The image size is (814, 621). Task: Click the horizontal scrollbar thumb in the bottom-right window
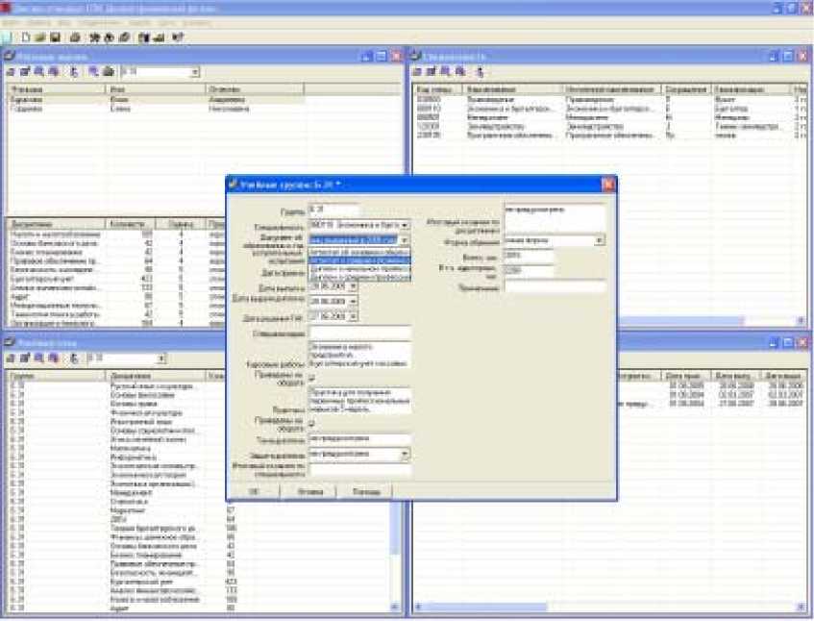(485, 607)
